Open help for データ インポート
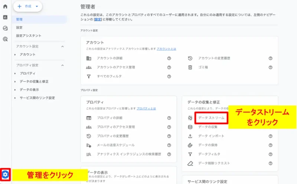 pyautogui.click(x=271, y=136)
